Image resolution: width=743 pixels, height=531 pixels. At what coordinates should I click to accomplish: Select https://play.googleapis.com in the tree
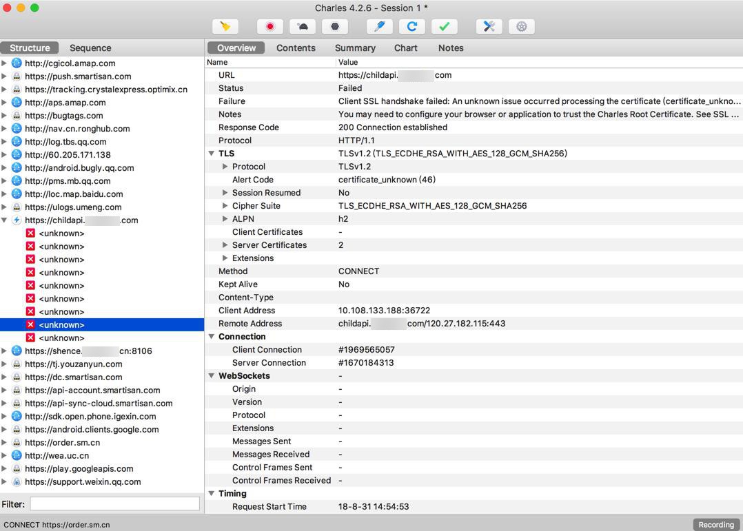pyautogui.click(x=79, y=469)
